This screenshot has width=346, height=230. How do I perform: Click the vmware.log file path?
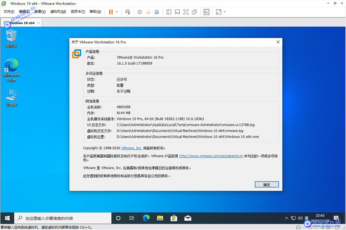(x=180, y=131)
